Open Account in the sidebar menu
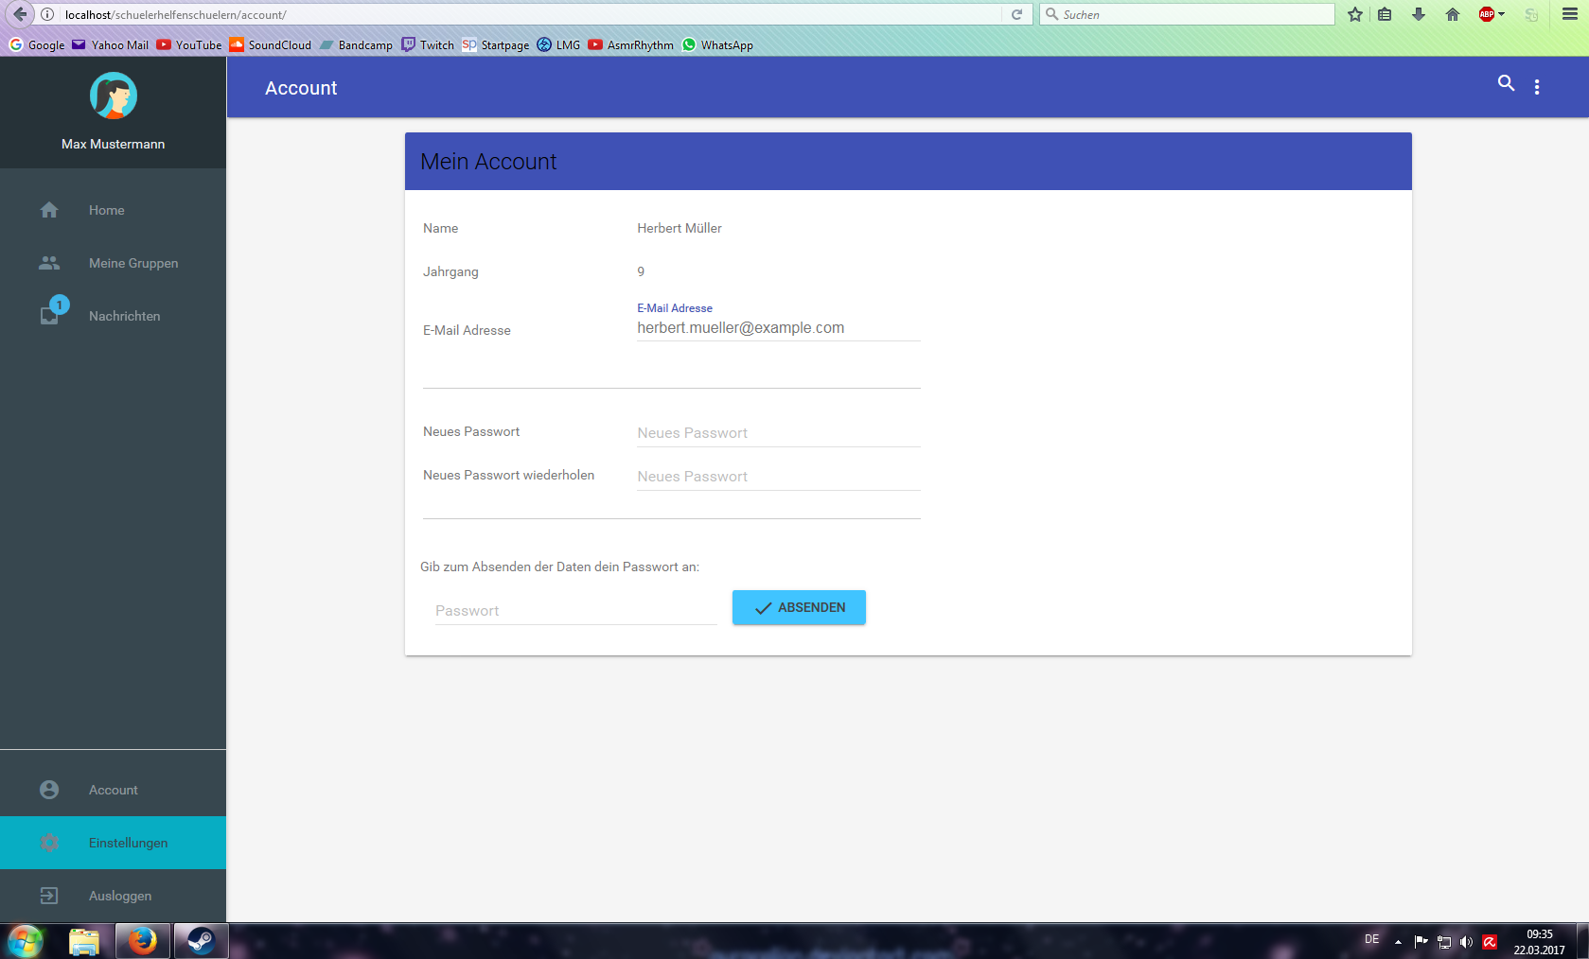 114,790
